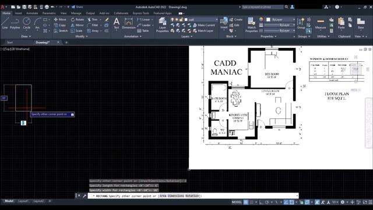
Task: Close the Drawing2 file tab
Action: [58, 42]
